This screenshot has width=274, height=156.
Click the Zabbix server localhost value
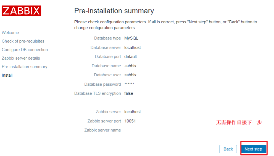pyautogui.click(x=133, y=112)
